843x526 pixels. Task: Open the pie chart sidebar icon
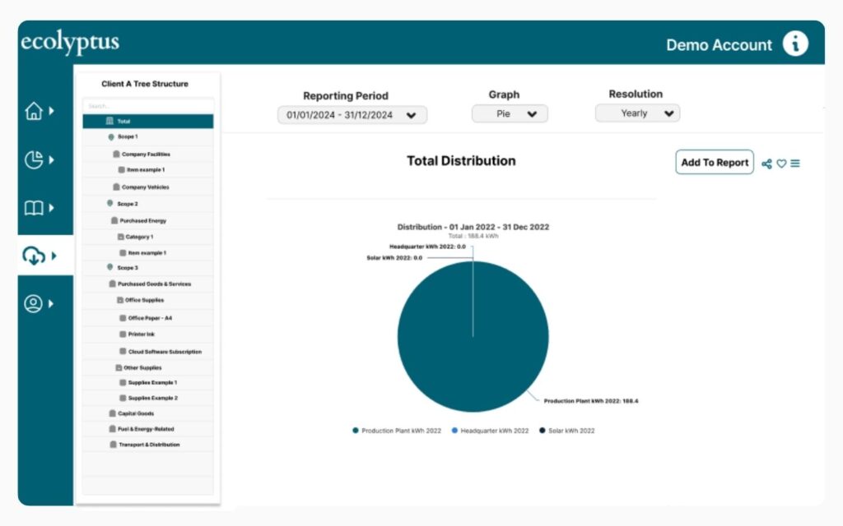(34, 159)
